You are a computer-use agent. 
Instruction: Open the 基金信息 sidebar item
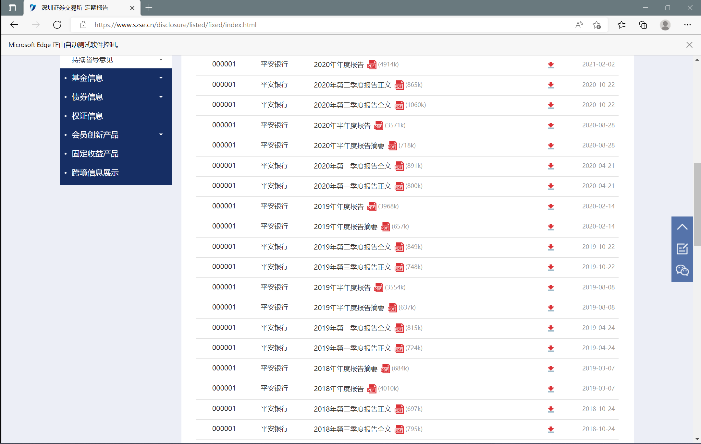click(x=87, y=78)
